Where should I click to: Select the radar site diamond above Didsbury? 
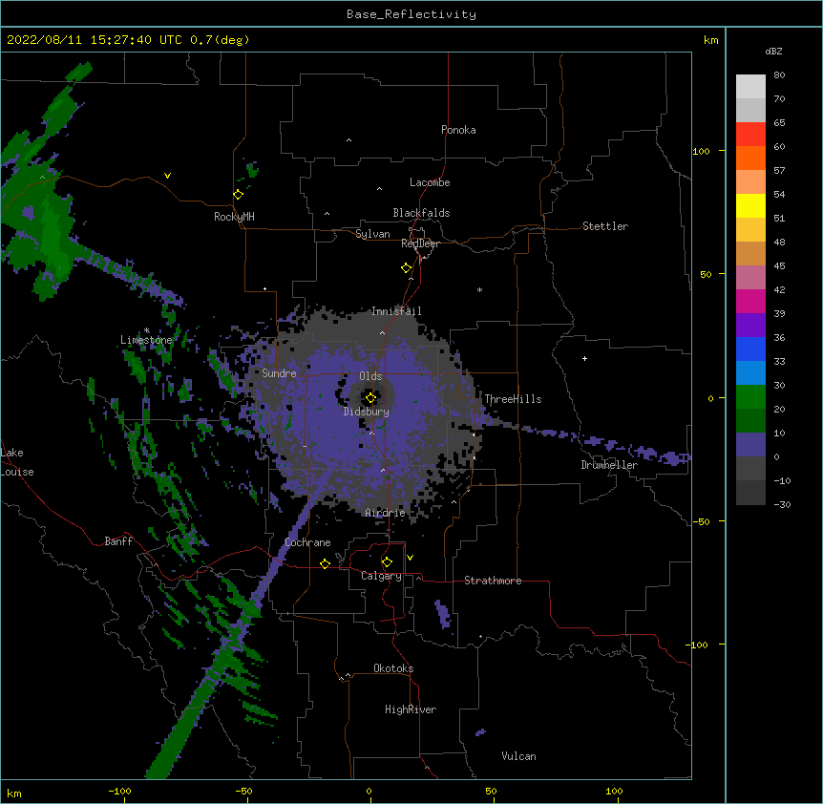(x=371, y=398)
